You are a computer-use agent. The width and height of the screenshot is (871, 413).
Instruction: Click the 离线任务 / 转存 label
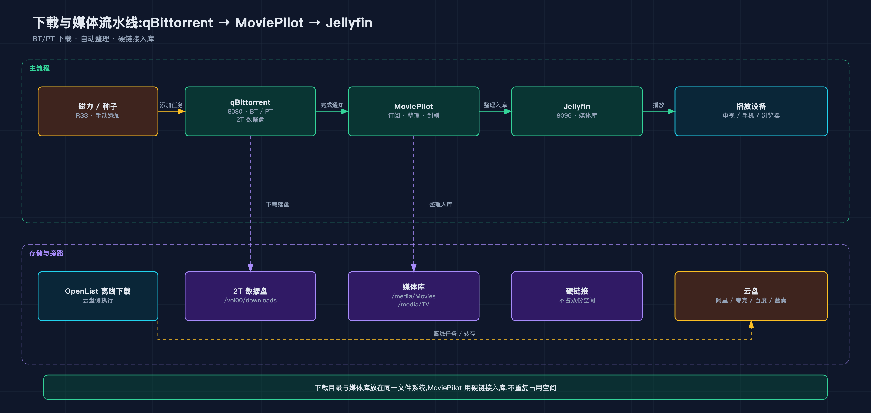[x=454, y=334]
